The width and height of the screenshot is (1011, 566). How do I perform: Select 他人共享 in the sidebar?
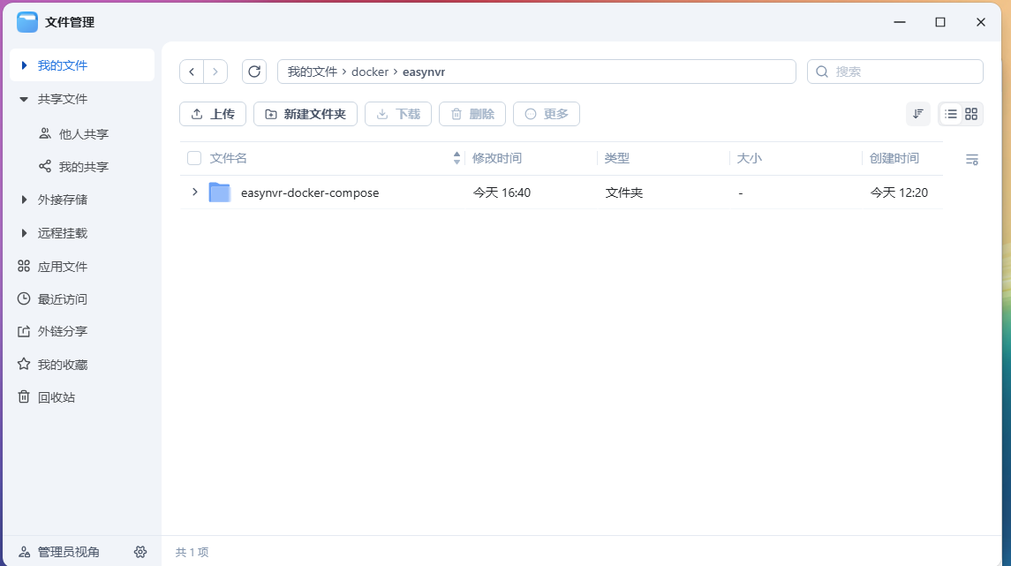click(x=83, y=134)
